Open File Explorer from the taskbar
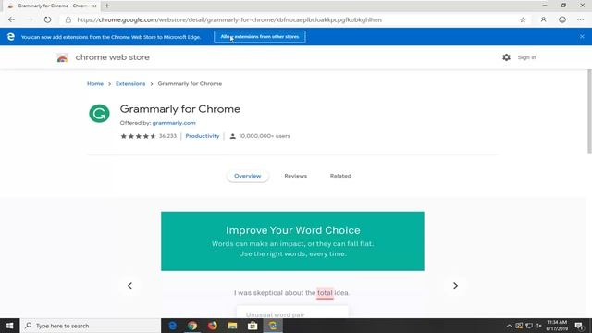 tap(232, 326)
